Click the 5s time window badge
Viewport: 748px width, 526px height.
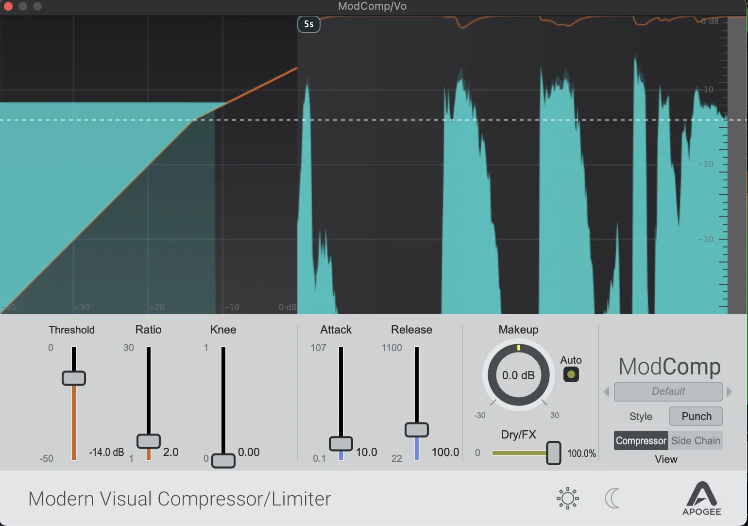click(x=309, y=24)
